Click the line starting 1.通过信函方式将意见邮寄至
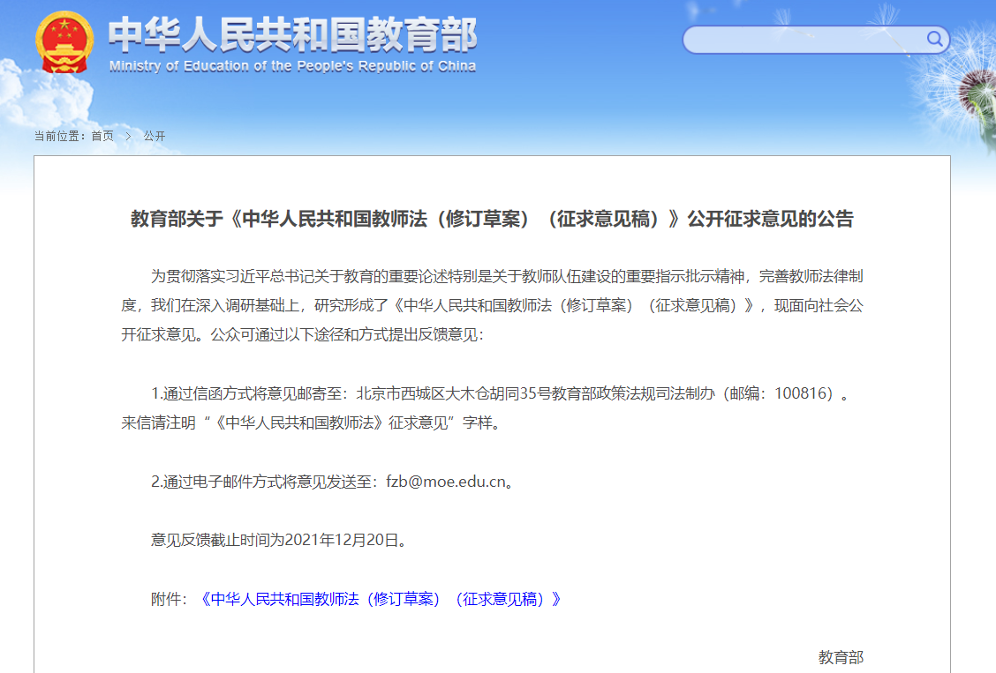This screenshot has width=996, height=673. click(500, 393)
